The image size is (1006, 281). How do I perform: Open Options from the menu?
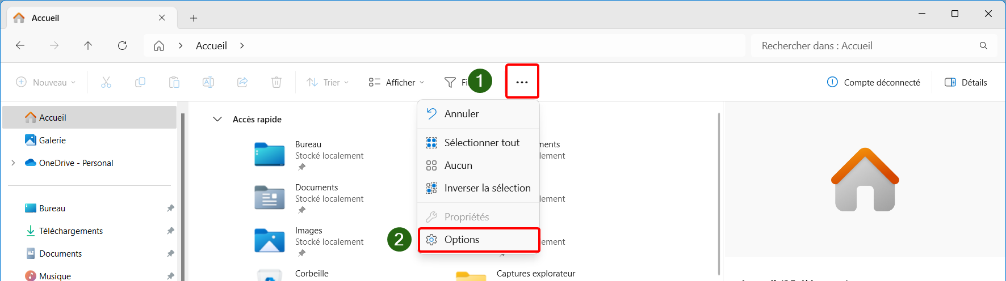[479, 240]
